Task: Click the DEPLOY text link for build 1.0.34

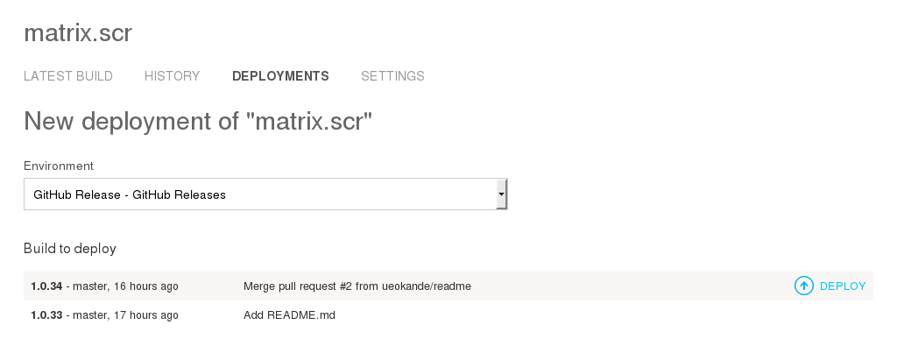Action: pyautogui.click(x=843, y=286)
